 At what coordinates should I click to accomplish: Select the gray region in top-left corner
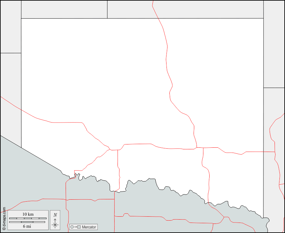click(x=10, y=26)
